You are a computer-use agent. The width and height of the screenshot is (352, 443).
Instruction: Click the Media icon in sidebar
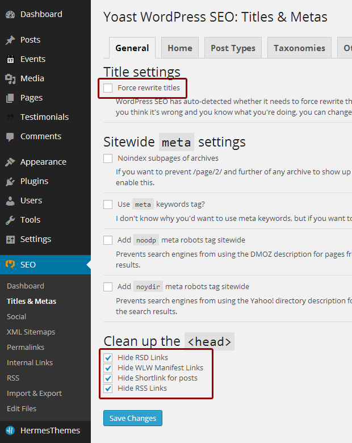[10, 78]
